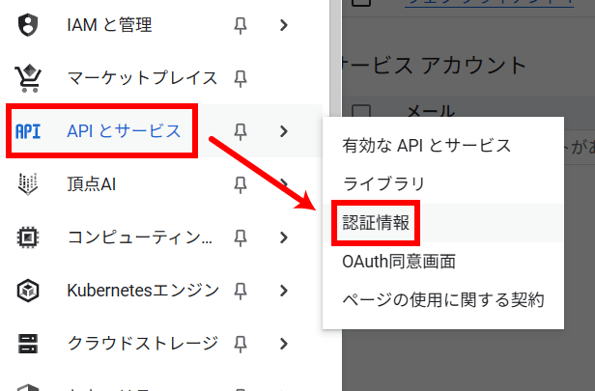
Task: Pin 頂点AI with its pin icon
Action: pos(241,184)
